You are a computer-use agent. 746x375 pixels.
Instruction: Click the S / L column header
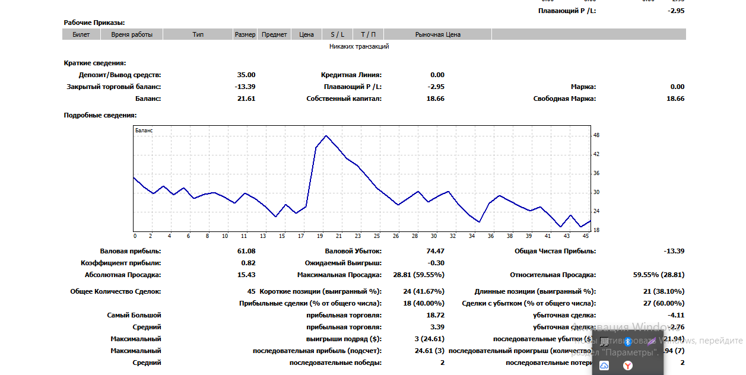(338, 34)
